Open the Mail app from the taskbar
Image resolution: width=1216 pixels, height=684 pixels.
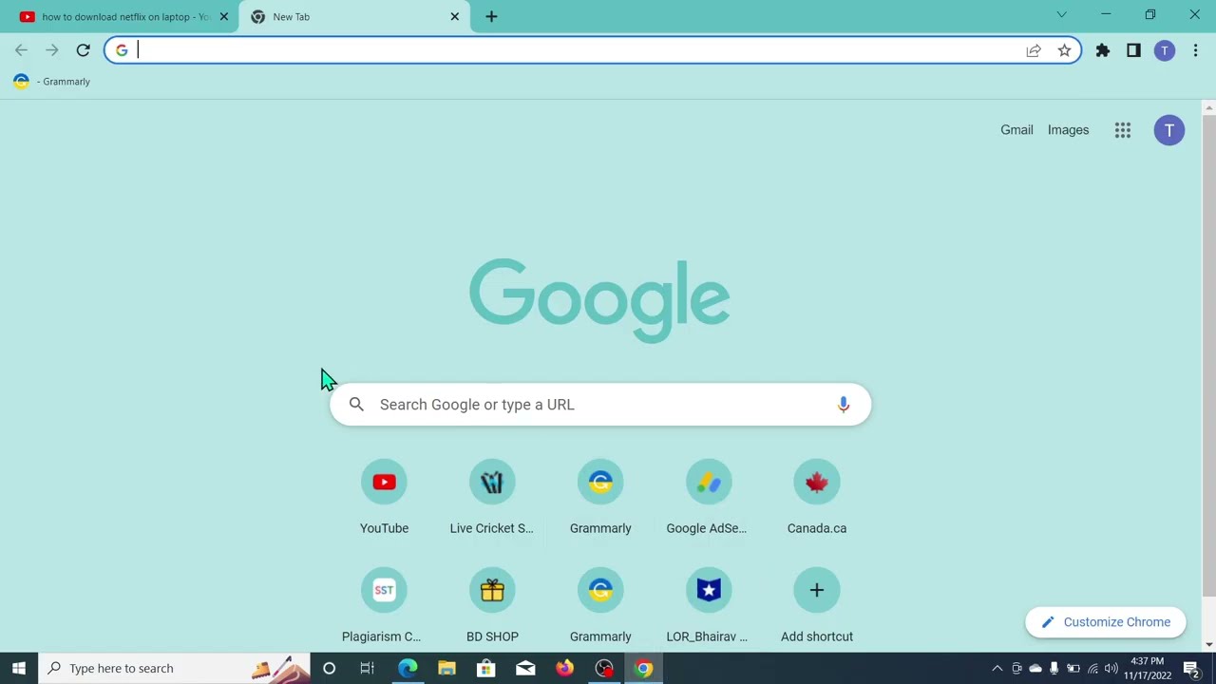point(525,668)
